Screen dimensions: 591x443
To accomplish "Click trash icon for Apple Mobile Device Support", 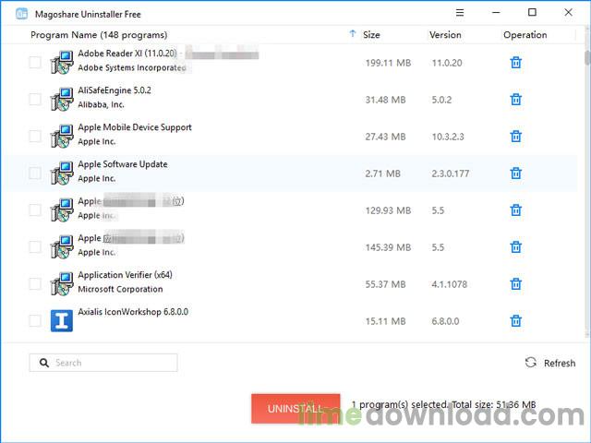I will pyautogui.click(x=516, y=137).
